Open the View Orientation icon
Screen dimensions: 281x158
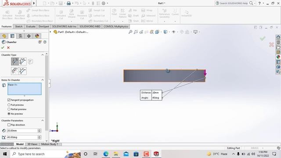tap(157, 32)
